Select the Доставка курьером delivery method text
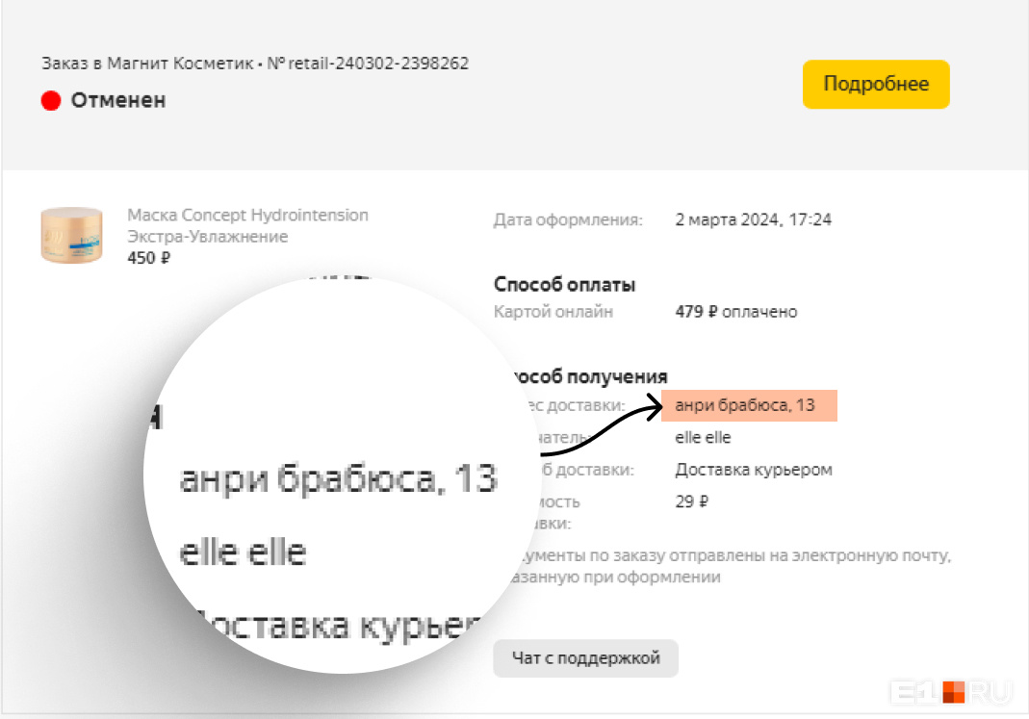This screenshot has height=719, width=1029. point(754,470)
